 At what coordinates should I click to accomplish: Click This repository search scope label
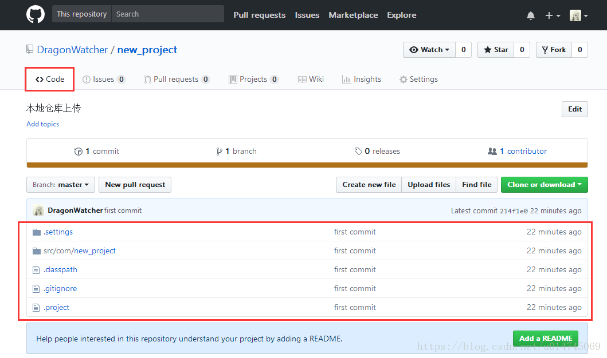click(x=82, y=14)
